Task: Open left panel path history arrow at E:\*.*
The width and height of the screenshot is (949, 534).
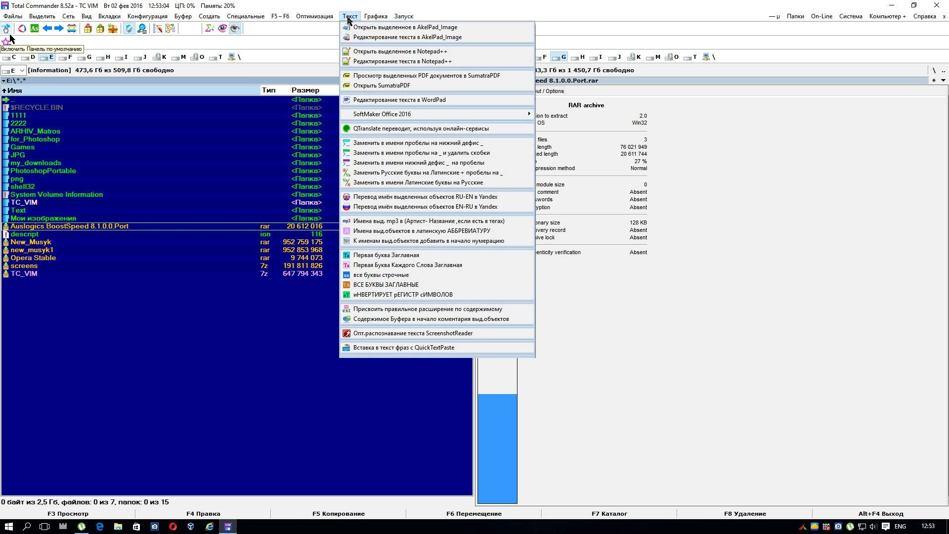Action: click(x=4, y=81)
